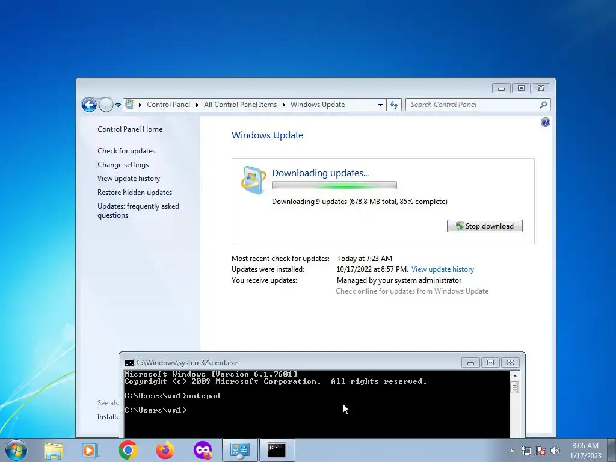Image resolution: width=616 pixels, height=462 pixels.
Task: Click the Windows Update shield icon
Action: [x=253, y=180]
